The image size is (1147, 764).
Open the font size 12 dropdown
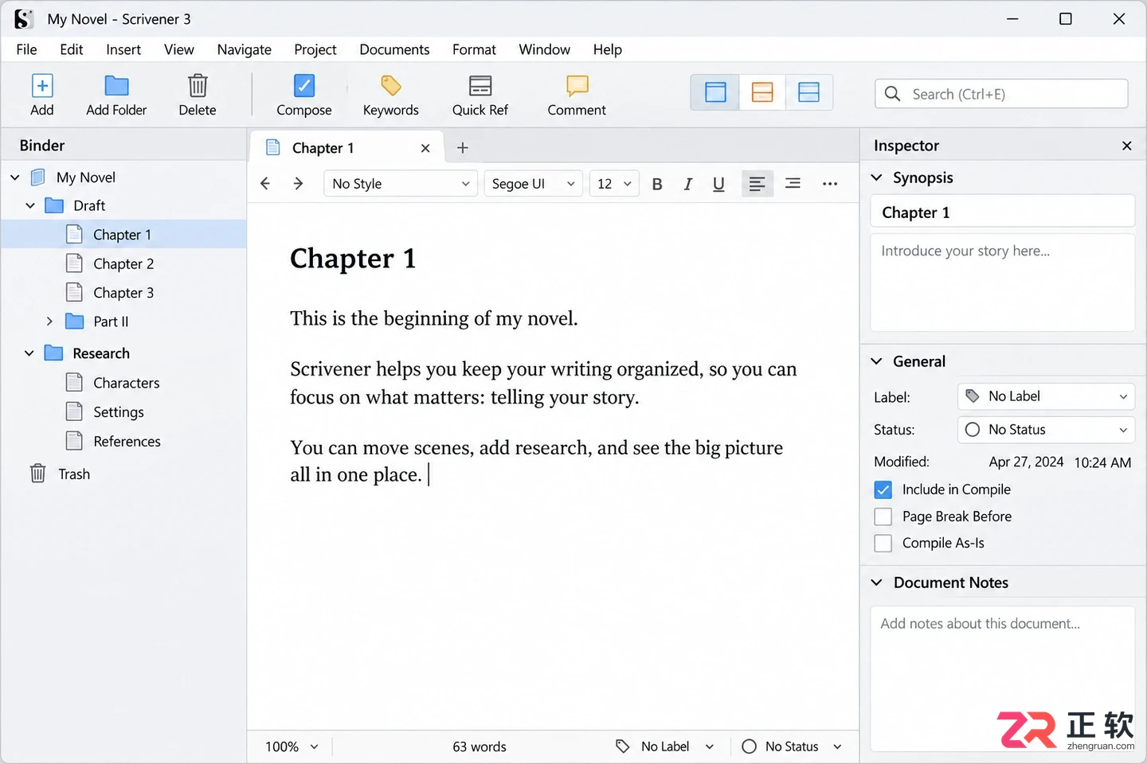(x=614, y=184)
